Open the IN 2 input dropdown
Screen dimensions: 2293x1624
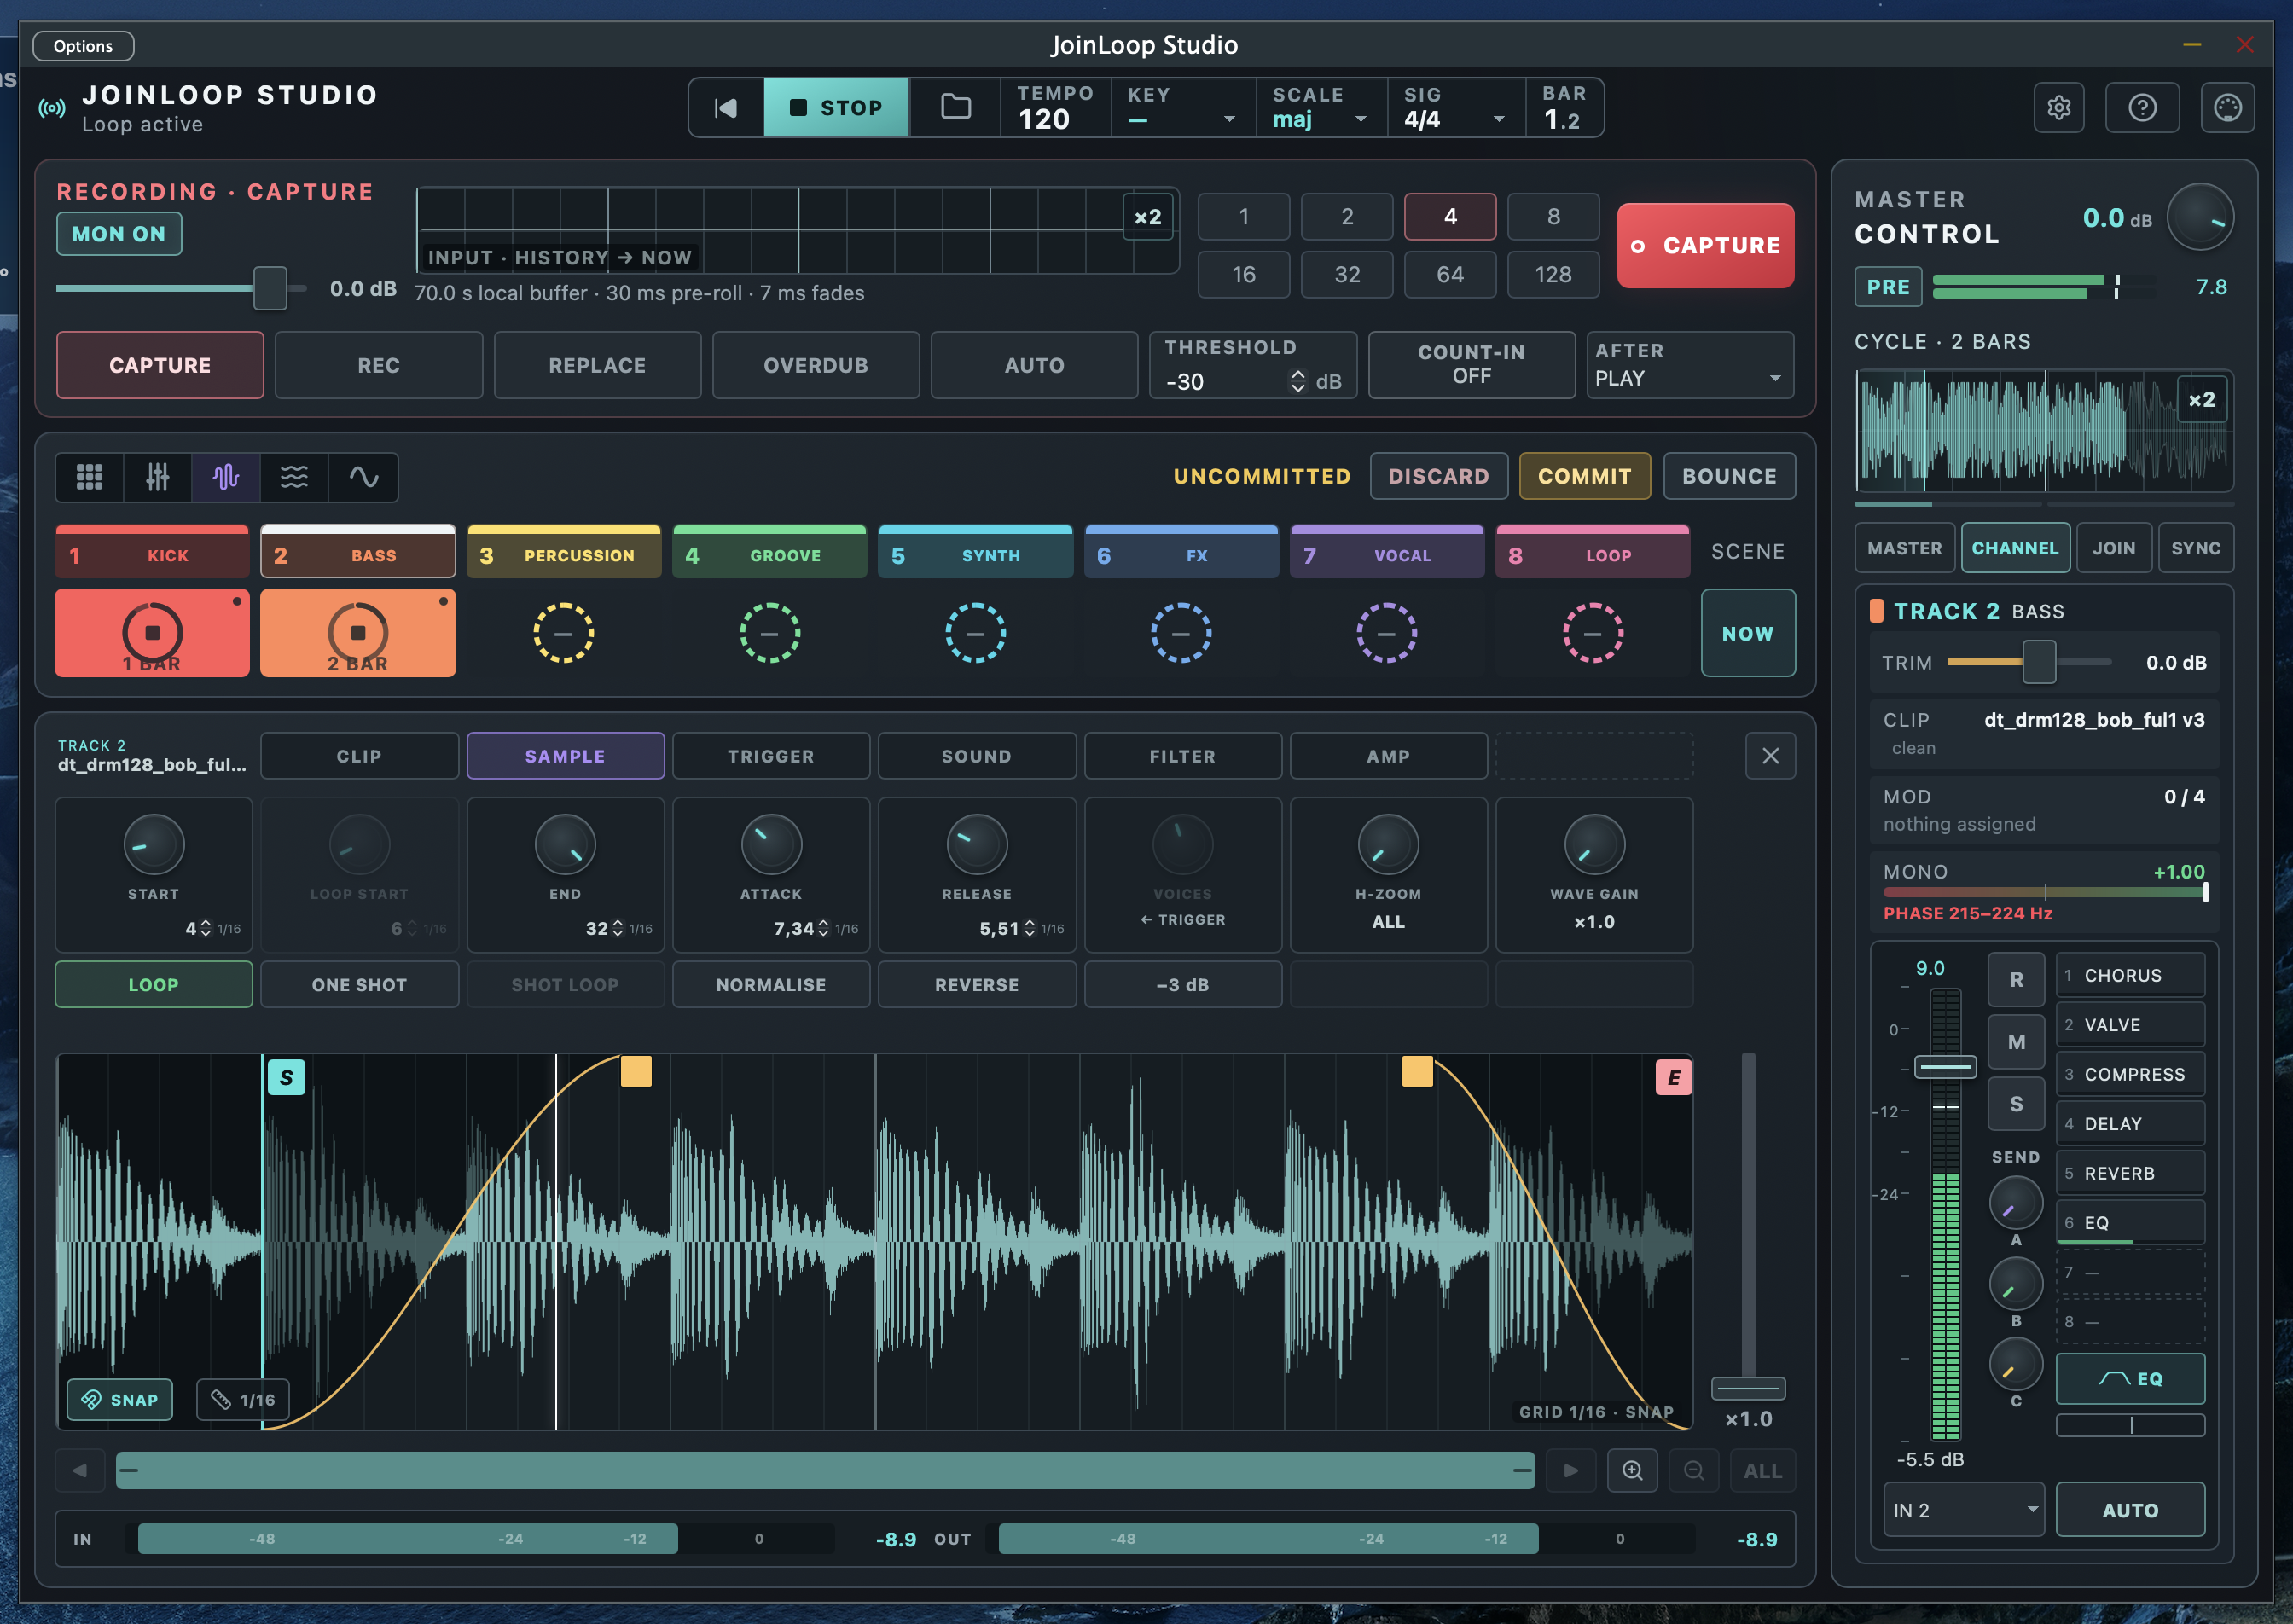point(1963,1510)
